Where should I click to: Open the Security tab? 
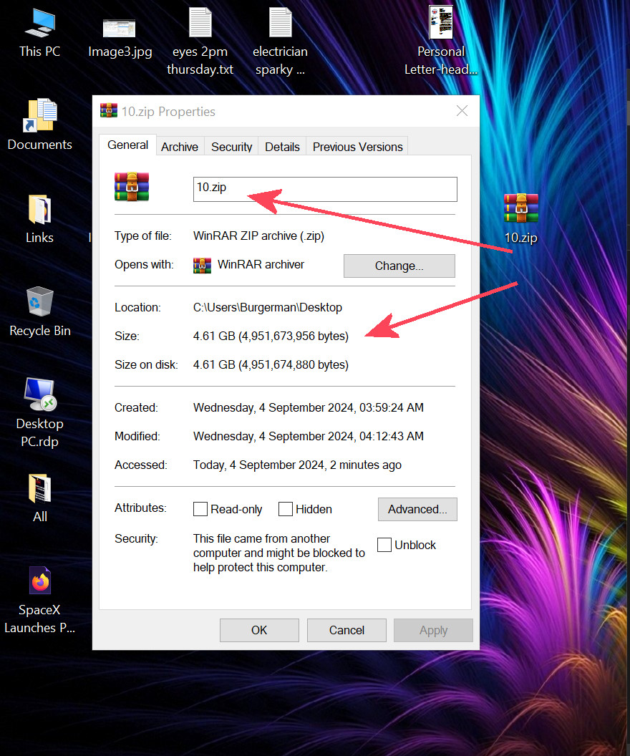coord(231,147)
